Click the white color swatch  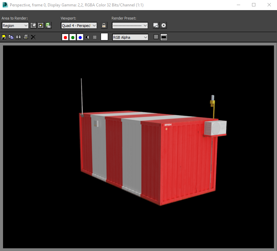pyautogui.click(x=104, y=37)
